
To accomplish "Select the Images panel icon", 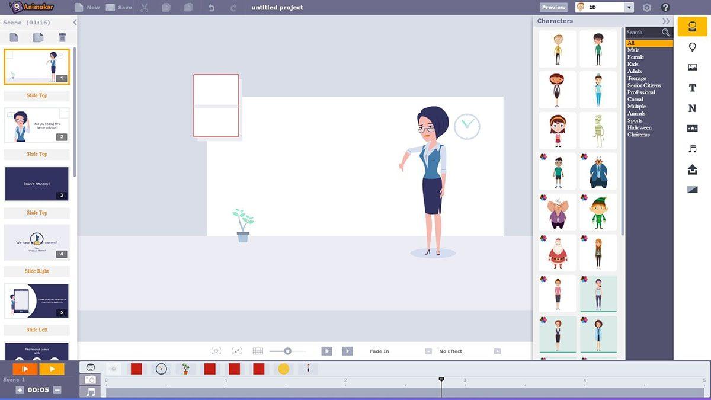I will (692, 67).
